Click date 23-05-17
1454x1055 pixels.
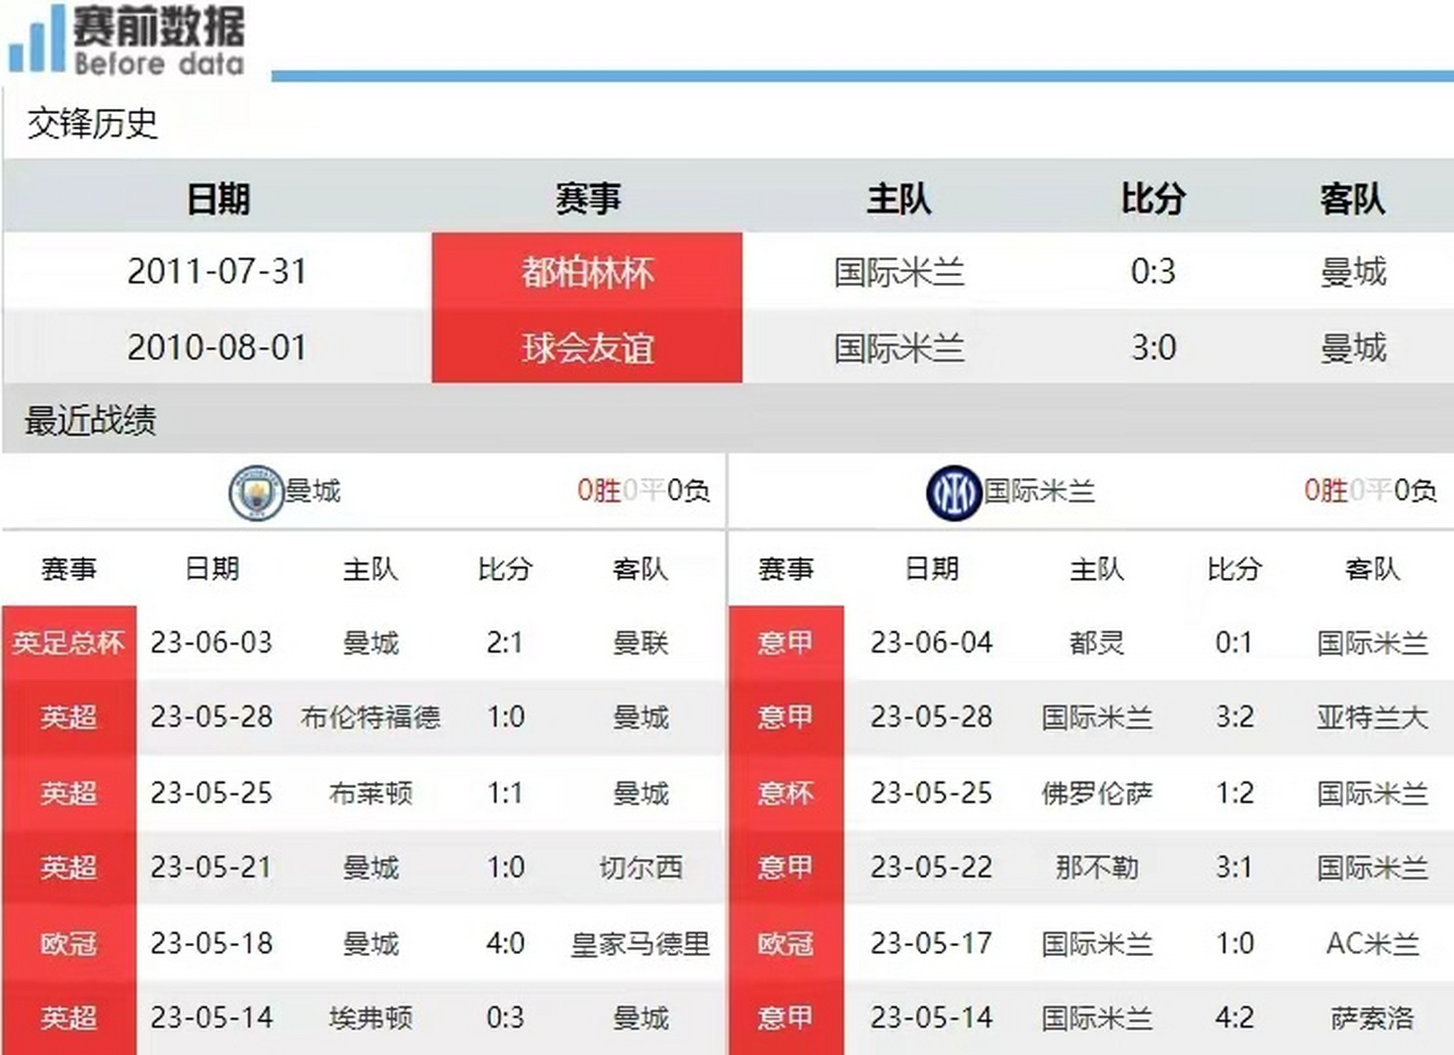click(x=931, y=943)
